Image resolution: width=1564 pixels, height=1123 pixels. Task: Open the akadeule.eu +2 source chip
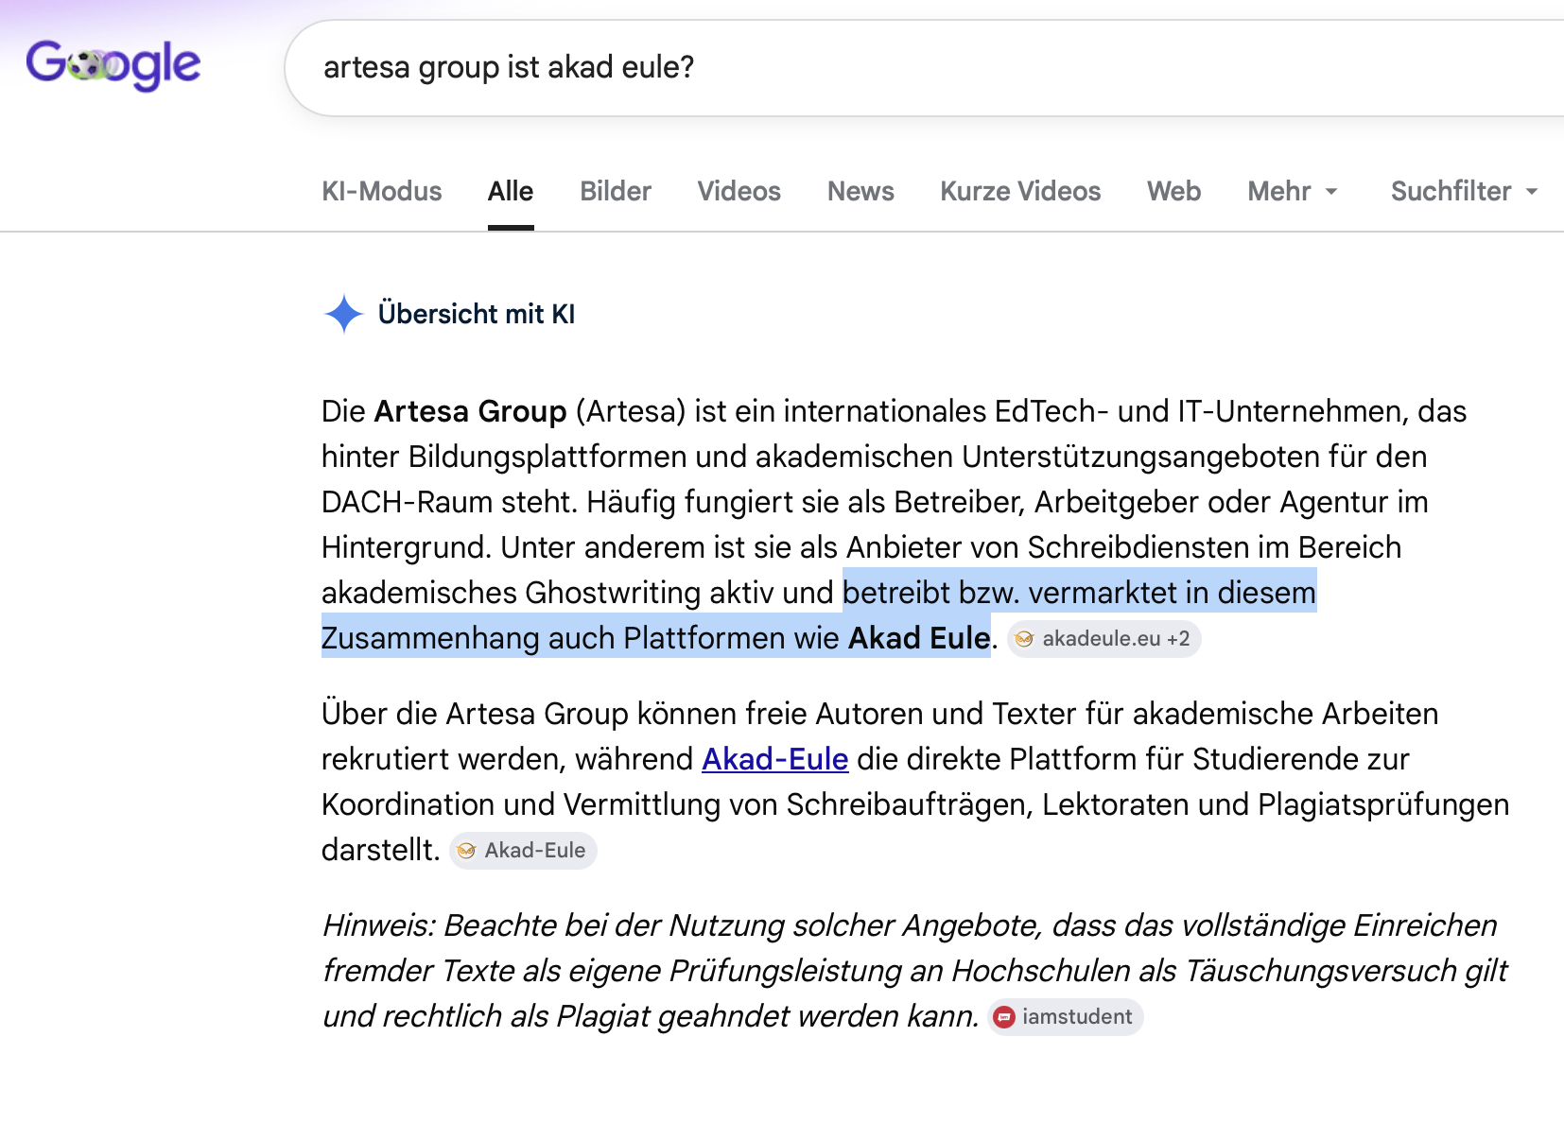pos(1104,639)
